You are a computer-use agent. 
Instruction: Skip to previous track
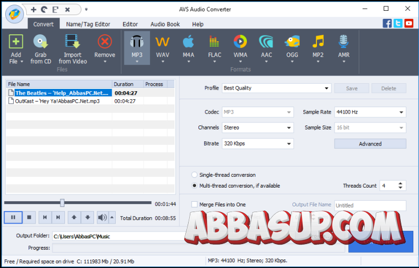tap(45, 217)
